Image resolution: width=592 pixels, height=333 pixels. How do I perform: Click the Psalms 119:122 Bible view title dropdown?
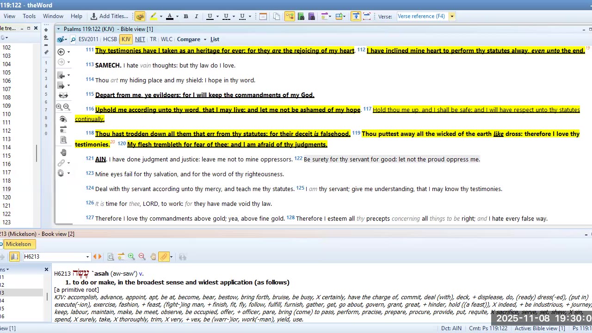pos(59,29)
